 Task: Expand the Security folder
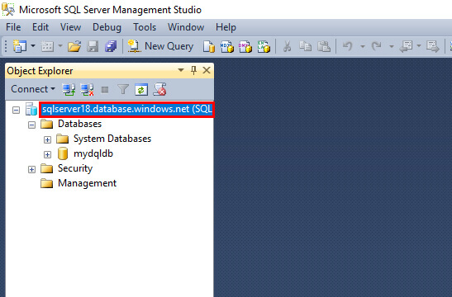(x=31, y=169)
